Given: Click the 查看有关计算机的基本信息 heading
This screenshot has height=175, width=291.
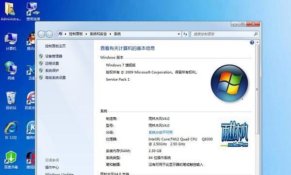Looking at the screenshot, I should [x=128, y=48].
